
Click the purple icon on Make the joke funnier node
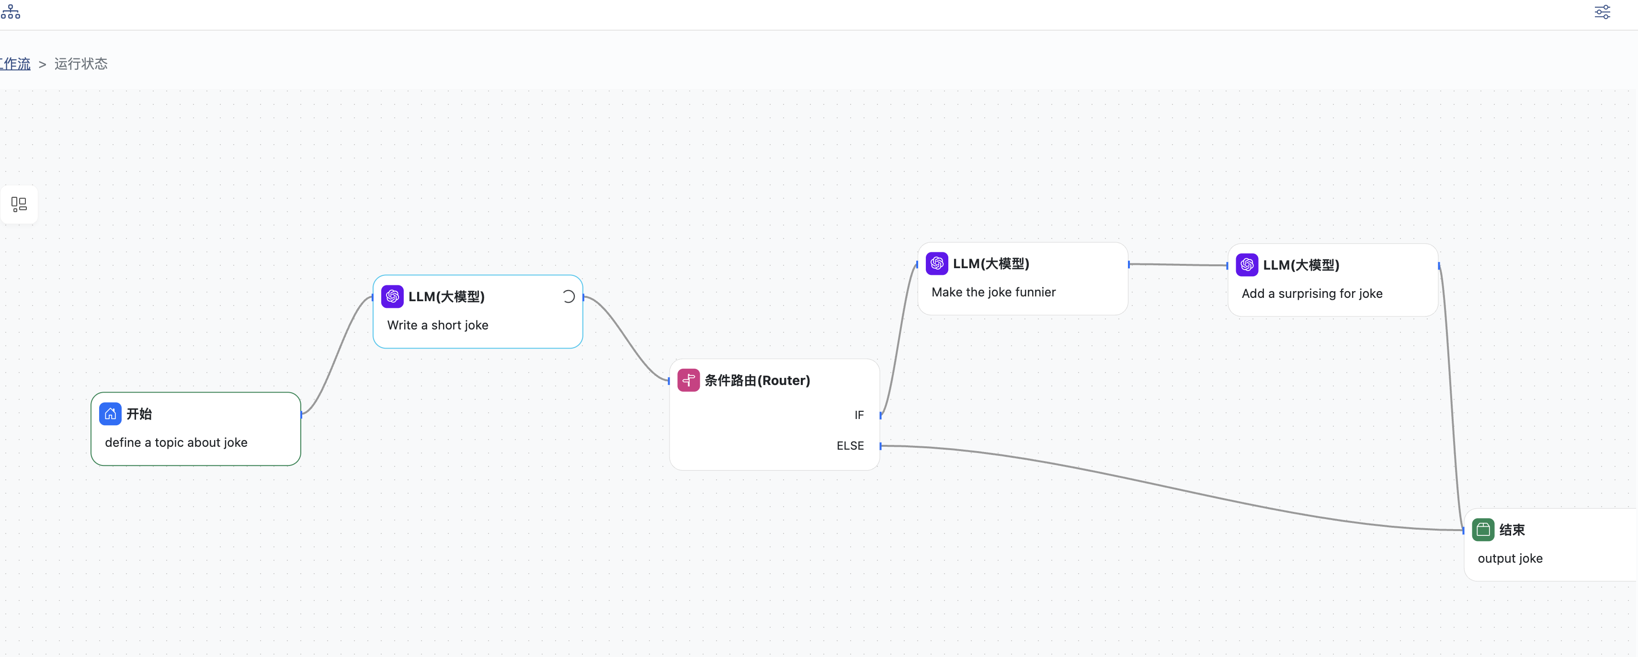[x=937, y=263]
